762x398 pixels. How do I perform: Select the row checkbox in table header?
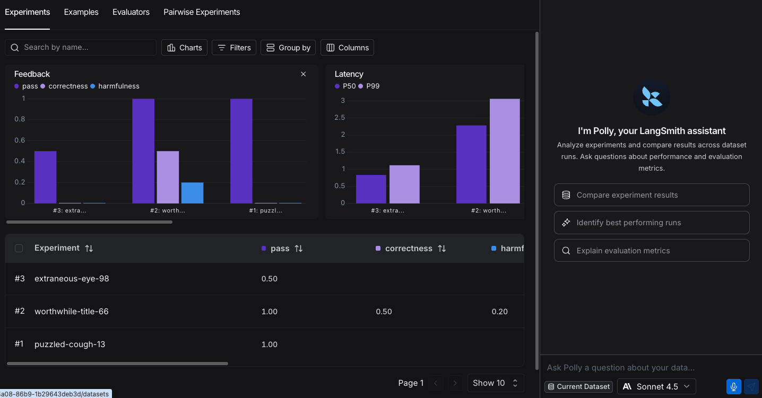[x=19, y=248]
